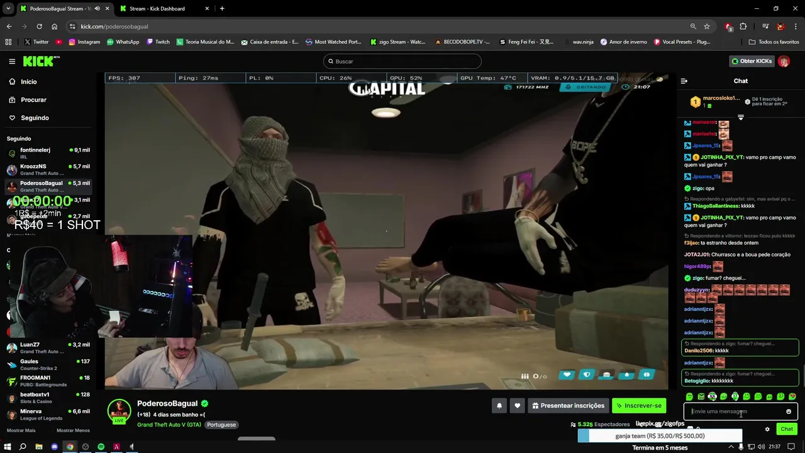Screen dimensions: 805x453
Task: Open the user profile avatar menu
Action: tap(784, 61)
